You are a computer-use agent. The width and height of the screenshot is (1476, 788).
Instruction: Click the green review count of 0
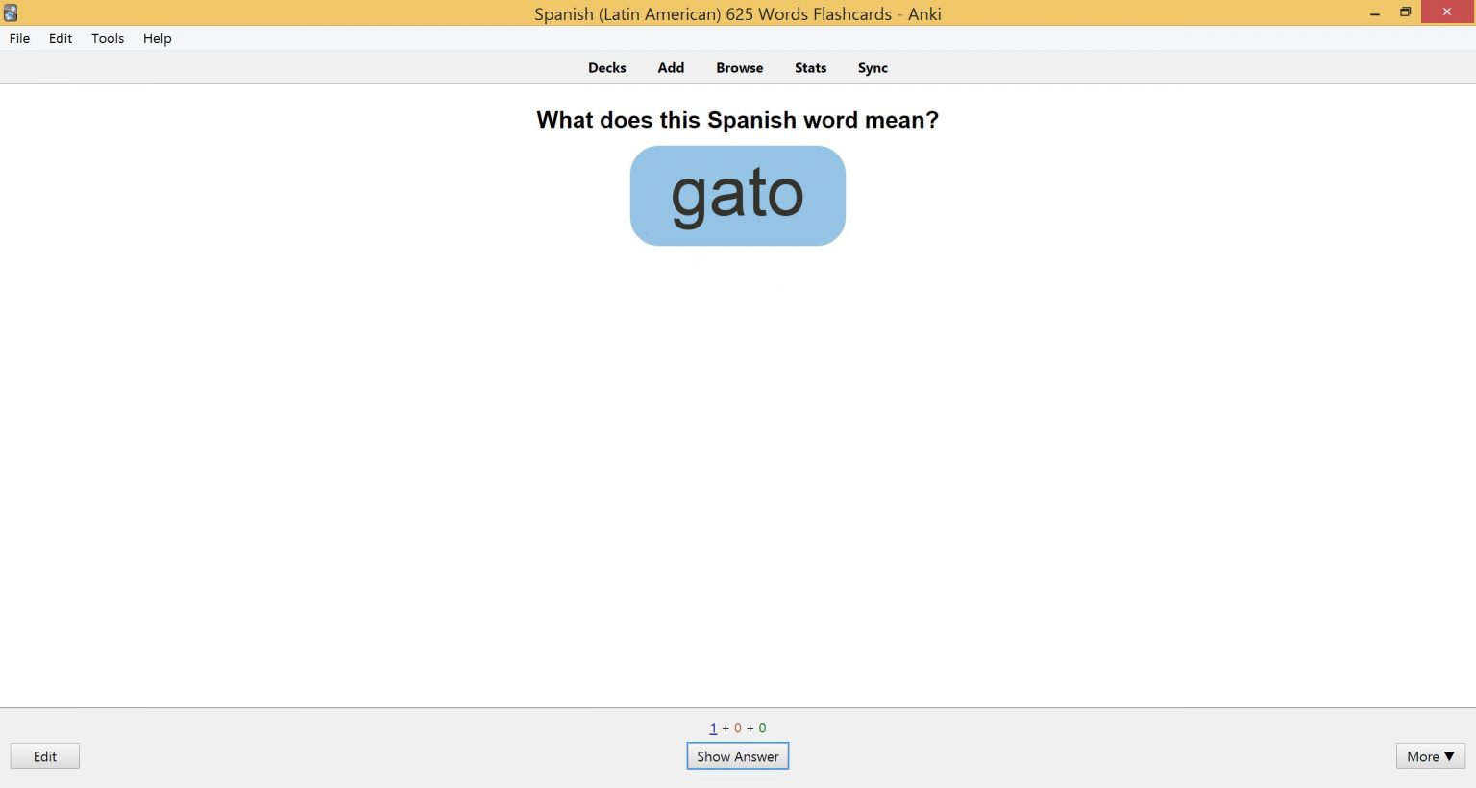[x=760, y=728]
